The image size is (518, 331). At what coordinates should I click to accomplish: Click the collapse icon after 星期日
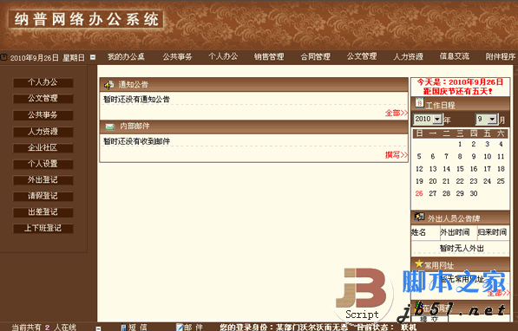pos(93,57)
